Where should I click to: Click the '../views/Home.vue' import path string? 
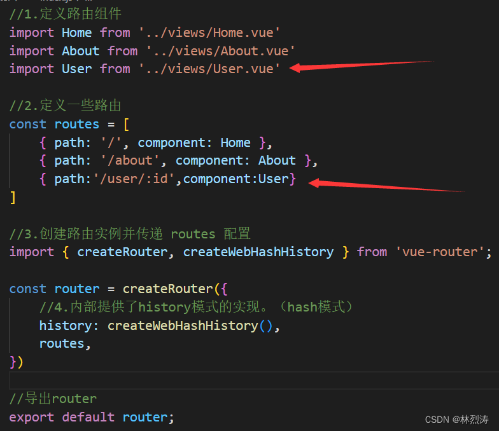coord(210,32)
